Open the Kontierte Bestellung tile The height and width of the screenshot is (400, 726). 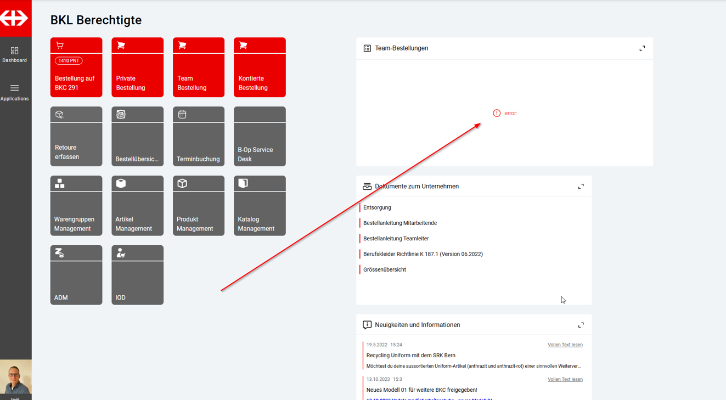click(x=260, y=67)
